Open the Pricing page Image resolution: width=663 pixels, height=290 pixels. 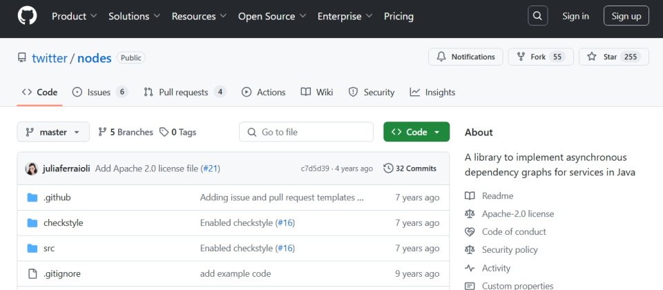[398, 16]
